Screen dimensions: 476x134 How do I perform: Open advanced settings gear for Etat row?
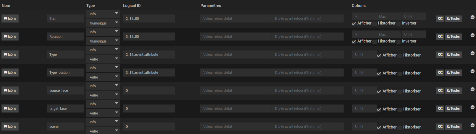[x=440, y=18]
